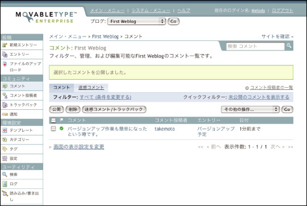The width and height of the screenshot is (307, 206).
Task: Click the 読み込み/書き出し import-export icon
Action: 5,193
